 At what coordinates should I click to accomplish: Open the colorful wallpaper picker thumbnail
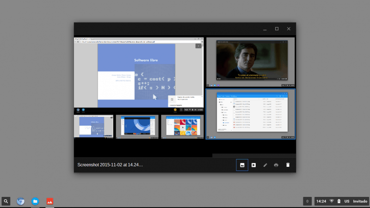(182, 127)
